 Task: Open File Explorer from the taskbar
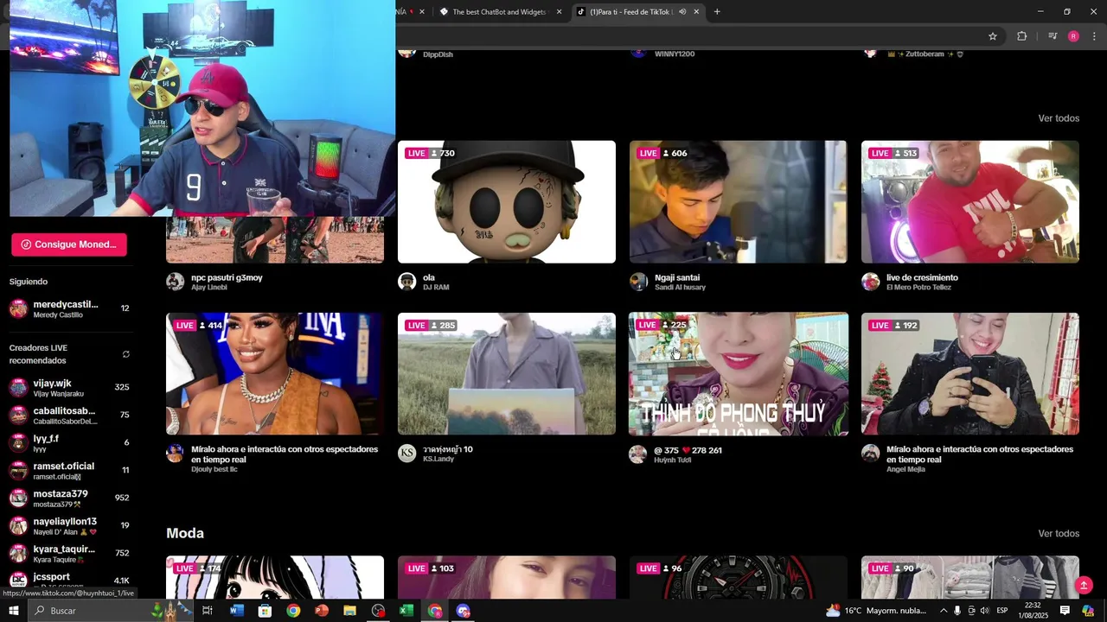349,611
